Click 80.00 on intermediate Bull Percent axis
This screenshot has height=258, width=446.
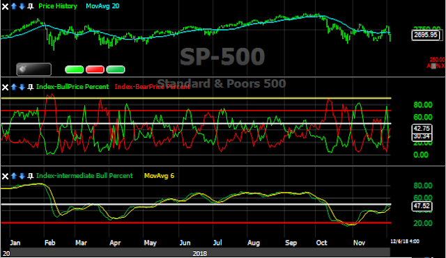423,186
